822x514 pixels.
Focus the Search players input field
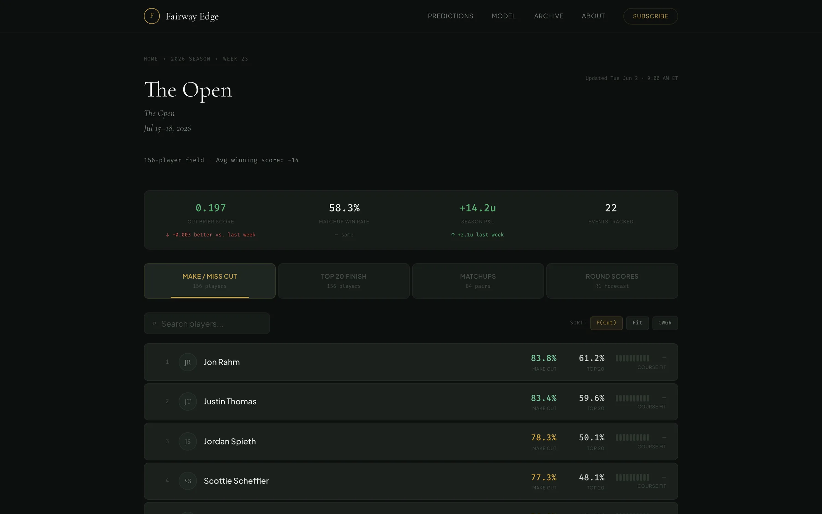click(x=207, y=323)
